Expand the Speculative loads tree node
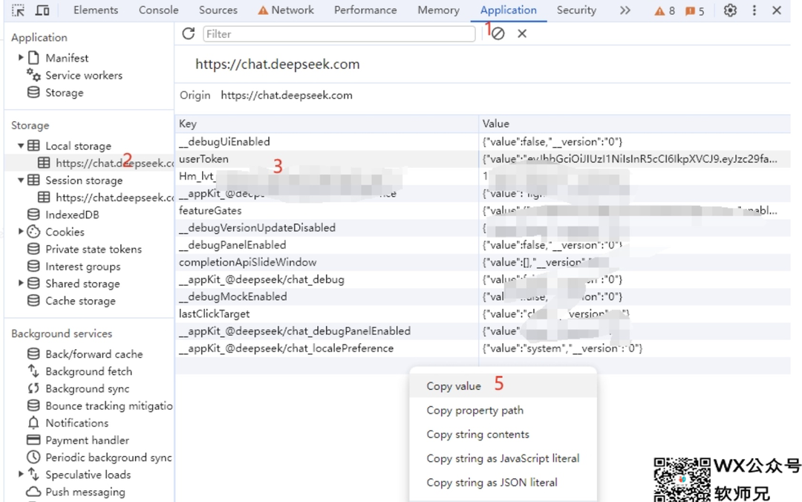This screenshot has height=502, width=802. tap(21, 475)
